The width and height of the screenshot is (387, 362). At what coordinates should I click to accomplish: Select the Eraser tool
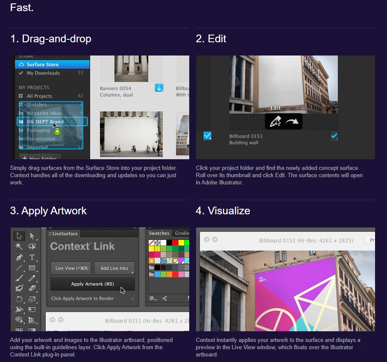pos(32,288)
